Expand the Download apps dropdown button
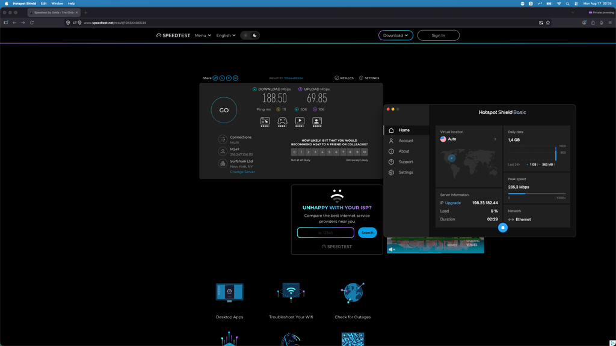 (396, 35)
